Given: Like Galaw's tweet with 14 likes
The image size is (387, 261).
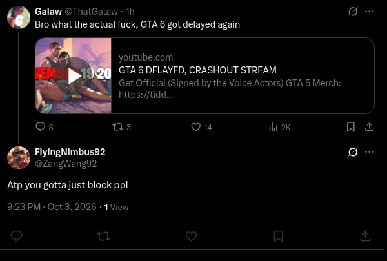Looking at the screenshot, I should coord(201,127).
